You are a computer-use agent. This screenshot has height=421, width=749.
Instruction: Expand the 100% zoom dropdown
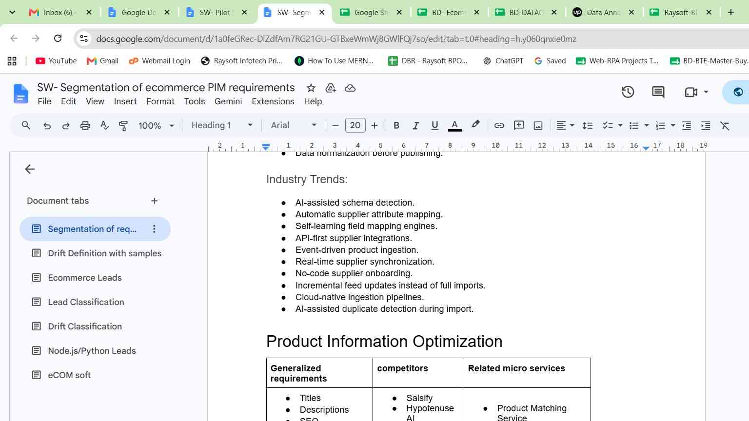(x=156, y=125)
